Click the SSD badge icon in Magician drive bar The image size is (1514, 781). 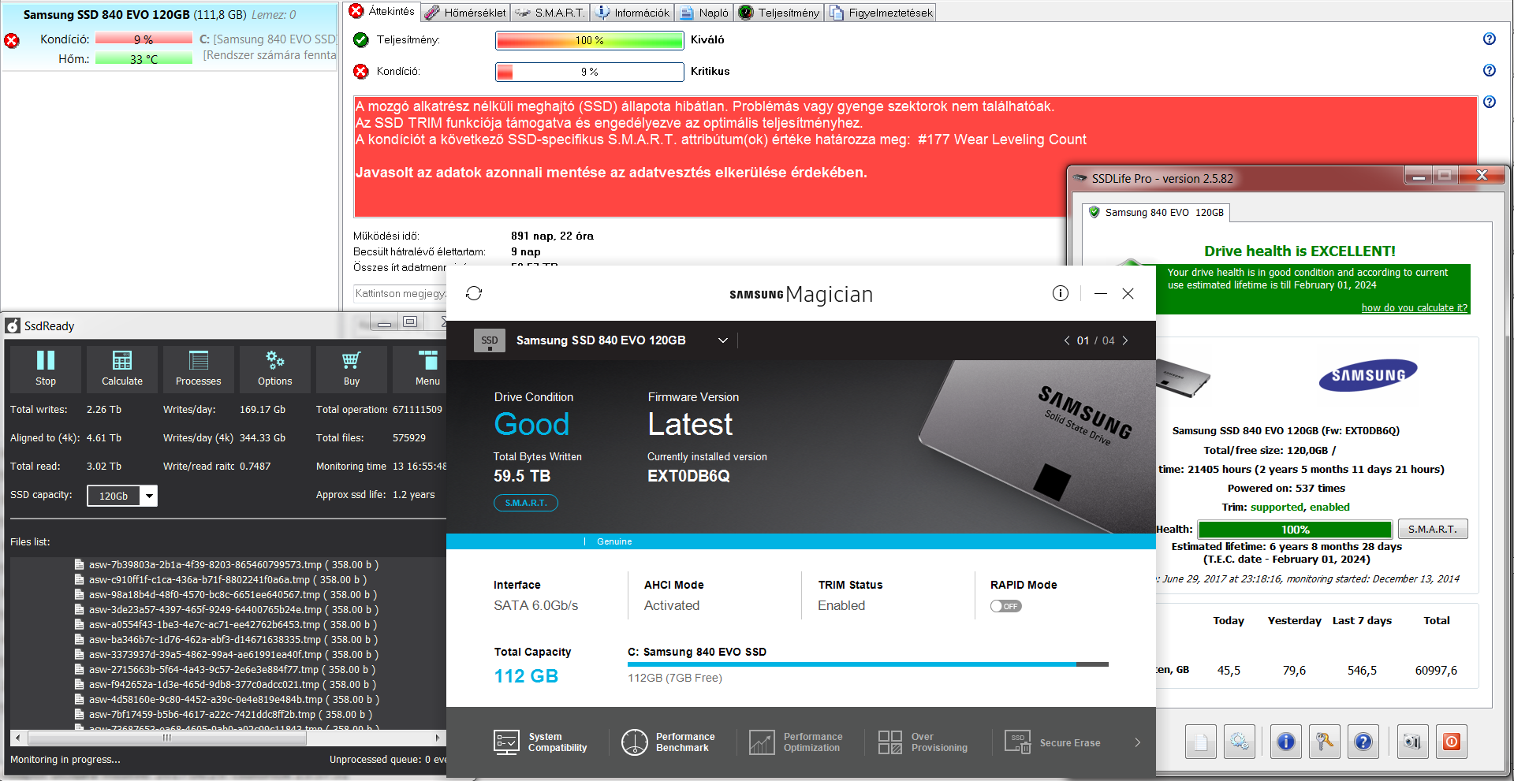click(490, 340)
